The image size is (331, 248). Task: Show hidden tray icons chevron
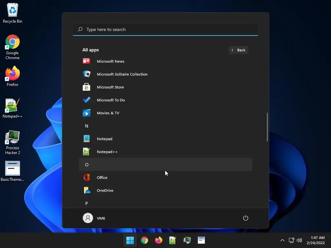(x=283, y=240)
